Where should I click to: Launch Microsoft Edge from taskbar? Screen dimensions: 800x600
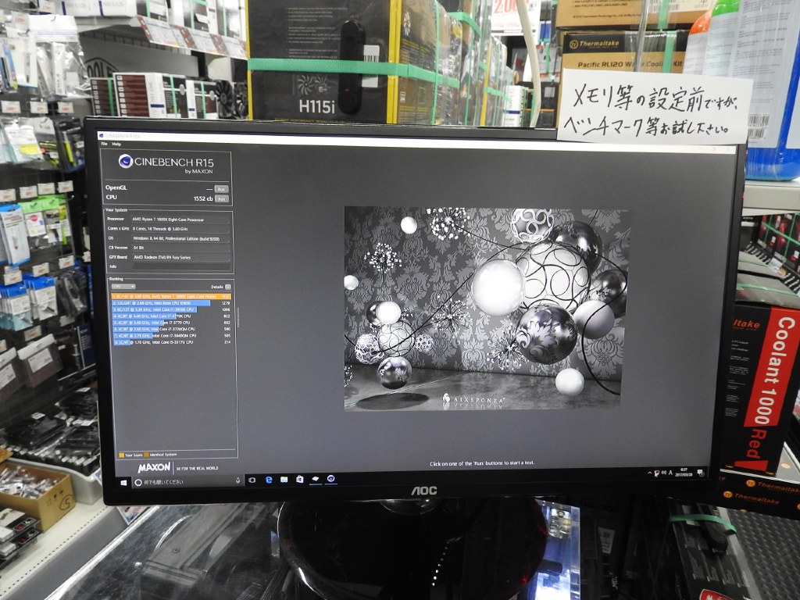point(269,480)
